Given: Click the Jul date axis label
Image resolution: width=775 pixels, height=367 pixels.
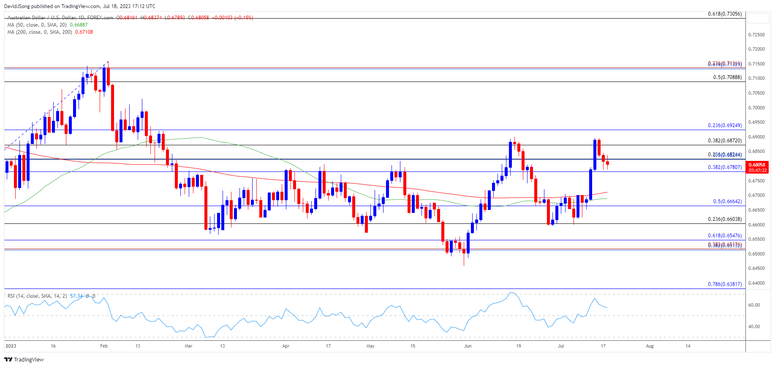Looking at the screenshot, I should [x=561, y=346].
